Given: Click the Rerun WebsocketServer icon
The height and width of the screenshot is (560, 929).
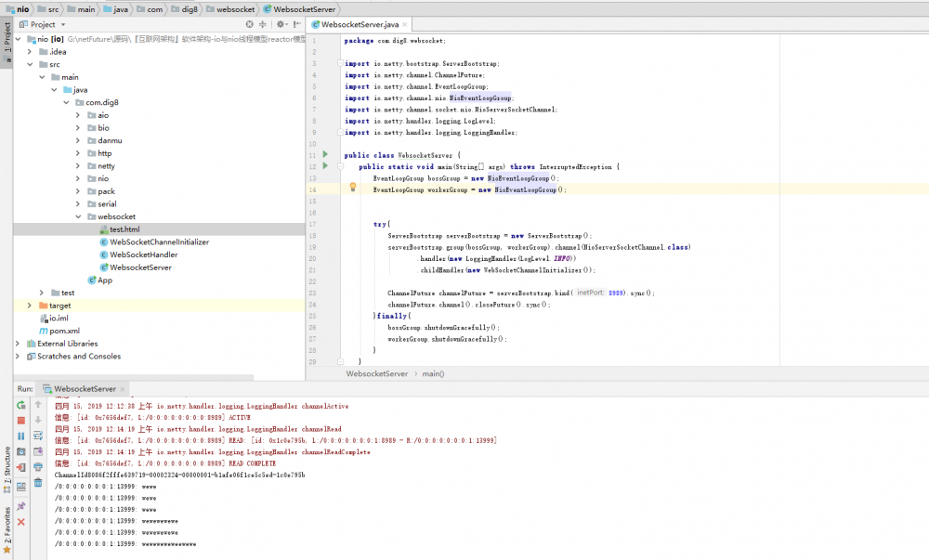Looking at the screenshot, I should (x=20, y=405).
